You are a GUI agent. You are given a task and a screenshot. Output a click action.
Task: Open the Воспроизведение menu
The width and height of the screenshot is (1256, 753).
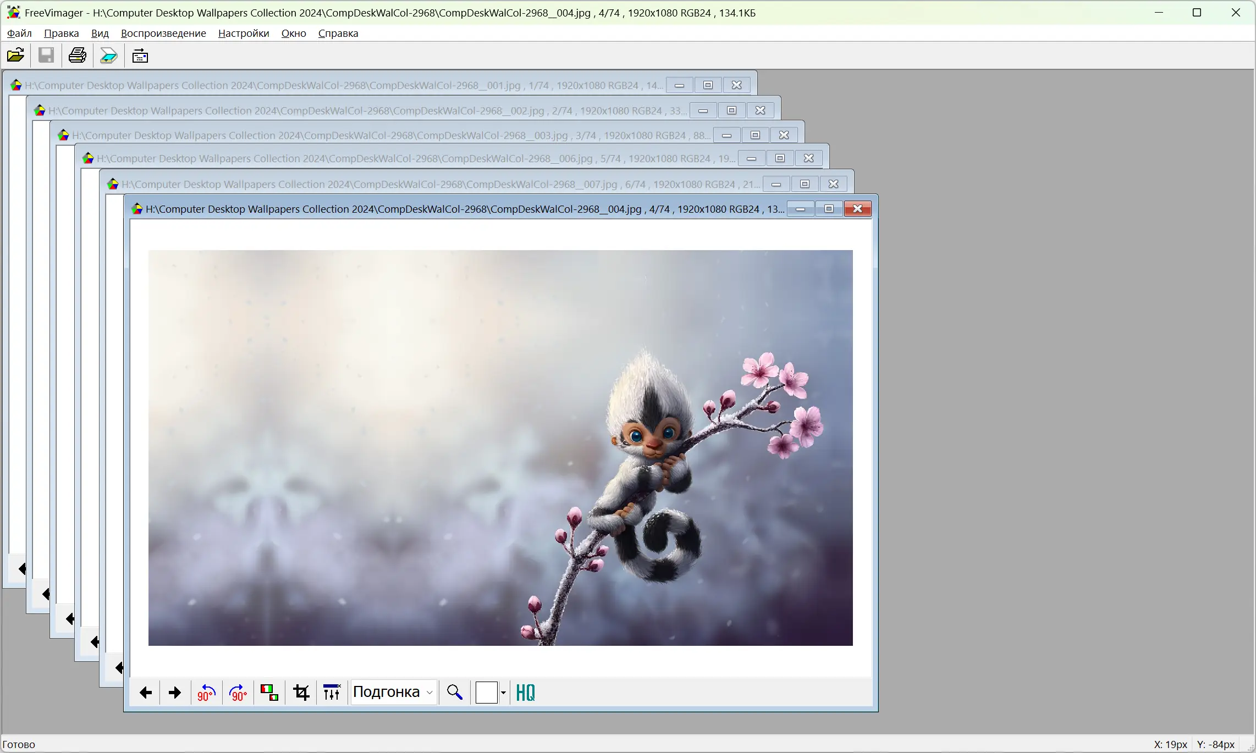[x=163, y=33]
